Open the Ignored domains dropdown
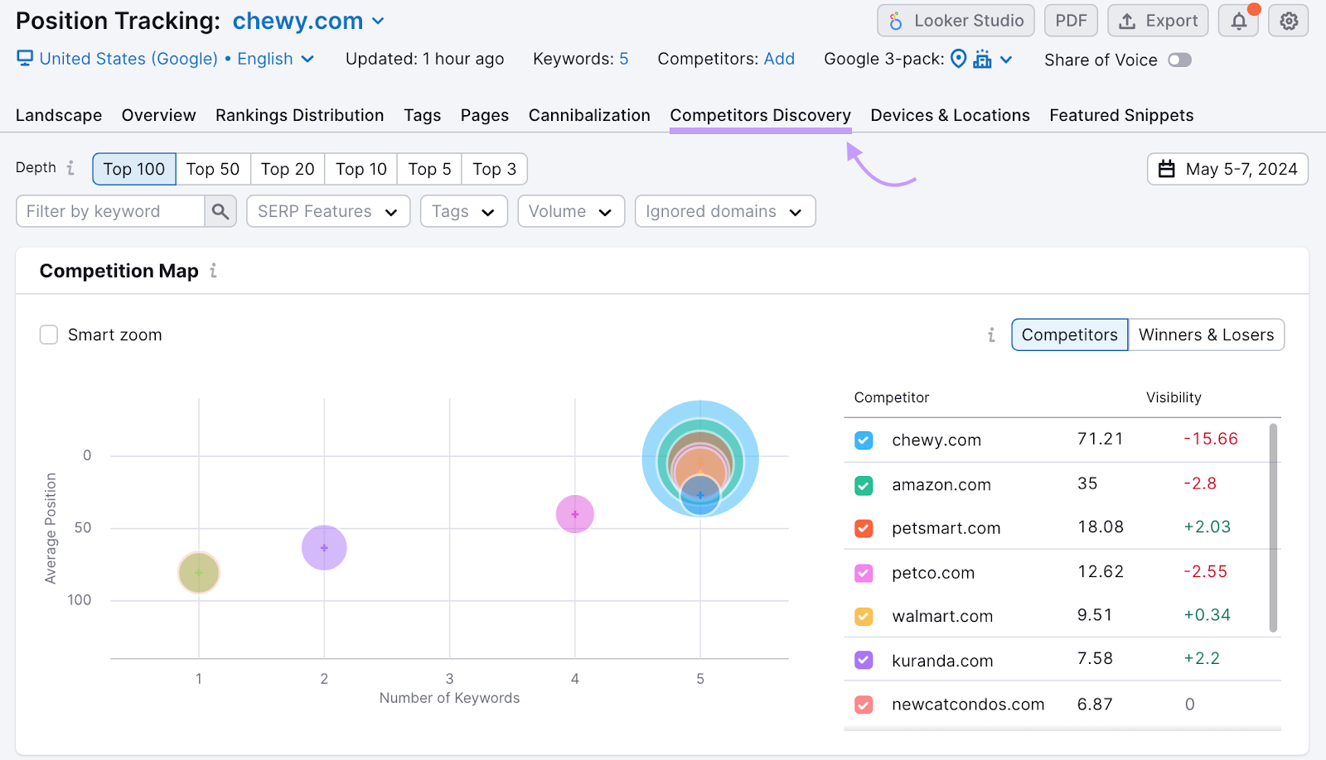Screen dimensions: 1326x760 pyautogui.click(x=724, y=211)
